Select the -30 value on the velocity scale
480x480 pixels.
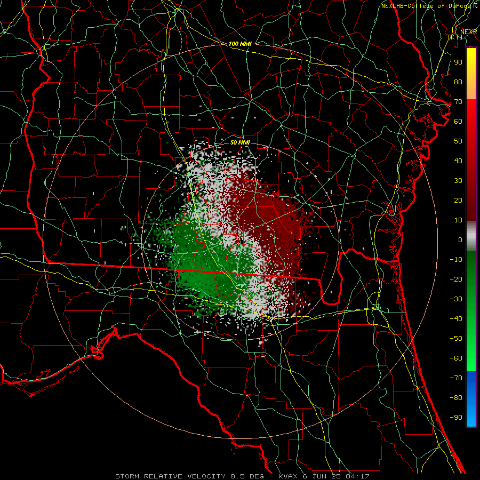point(456,299)
